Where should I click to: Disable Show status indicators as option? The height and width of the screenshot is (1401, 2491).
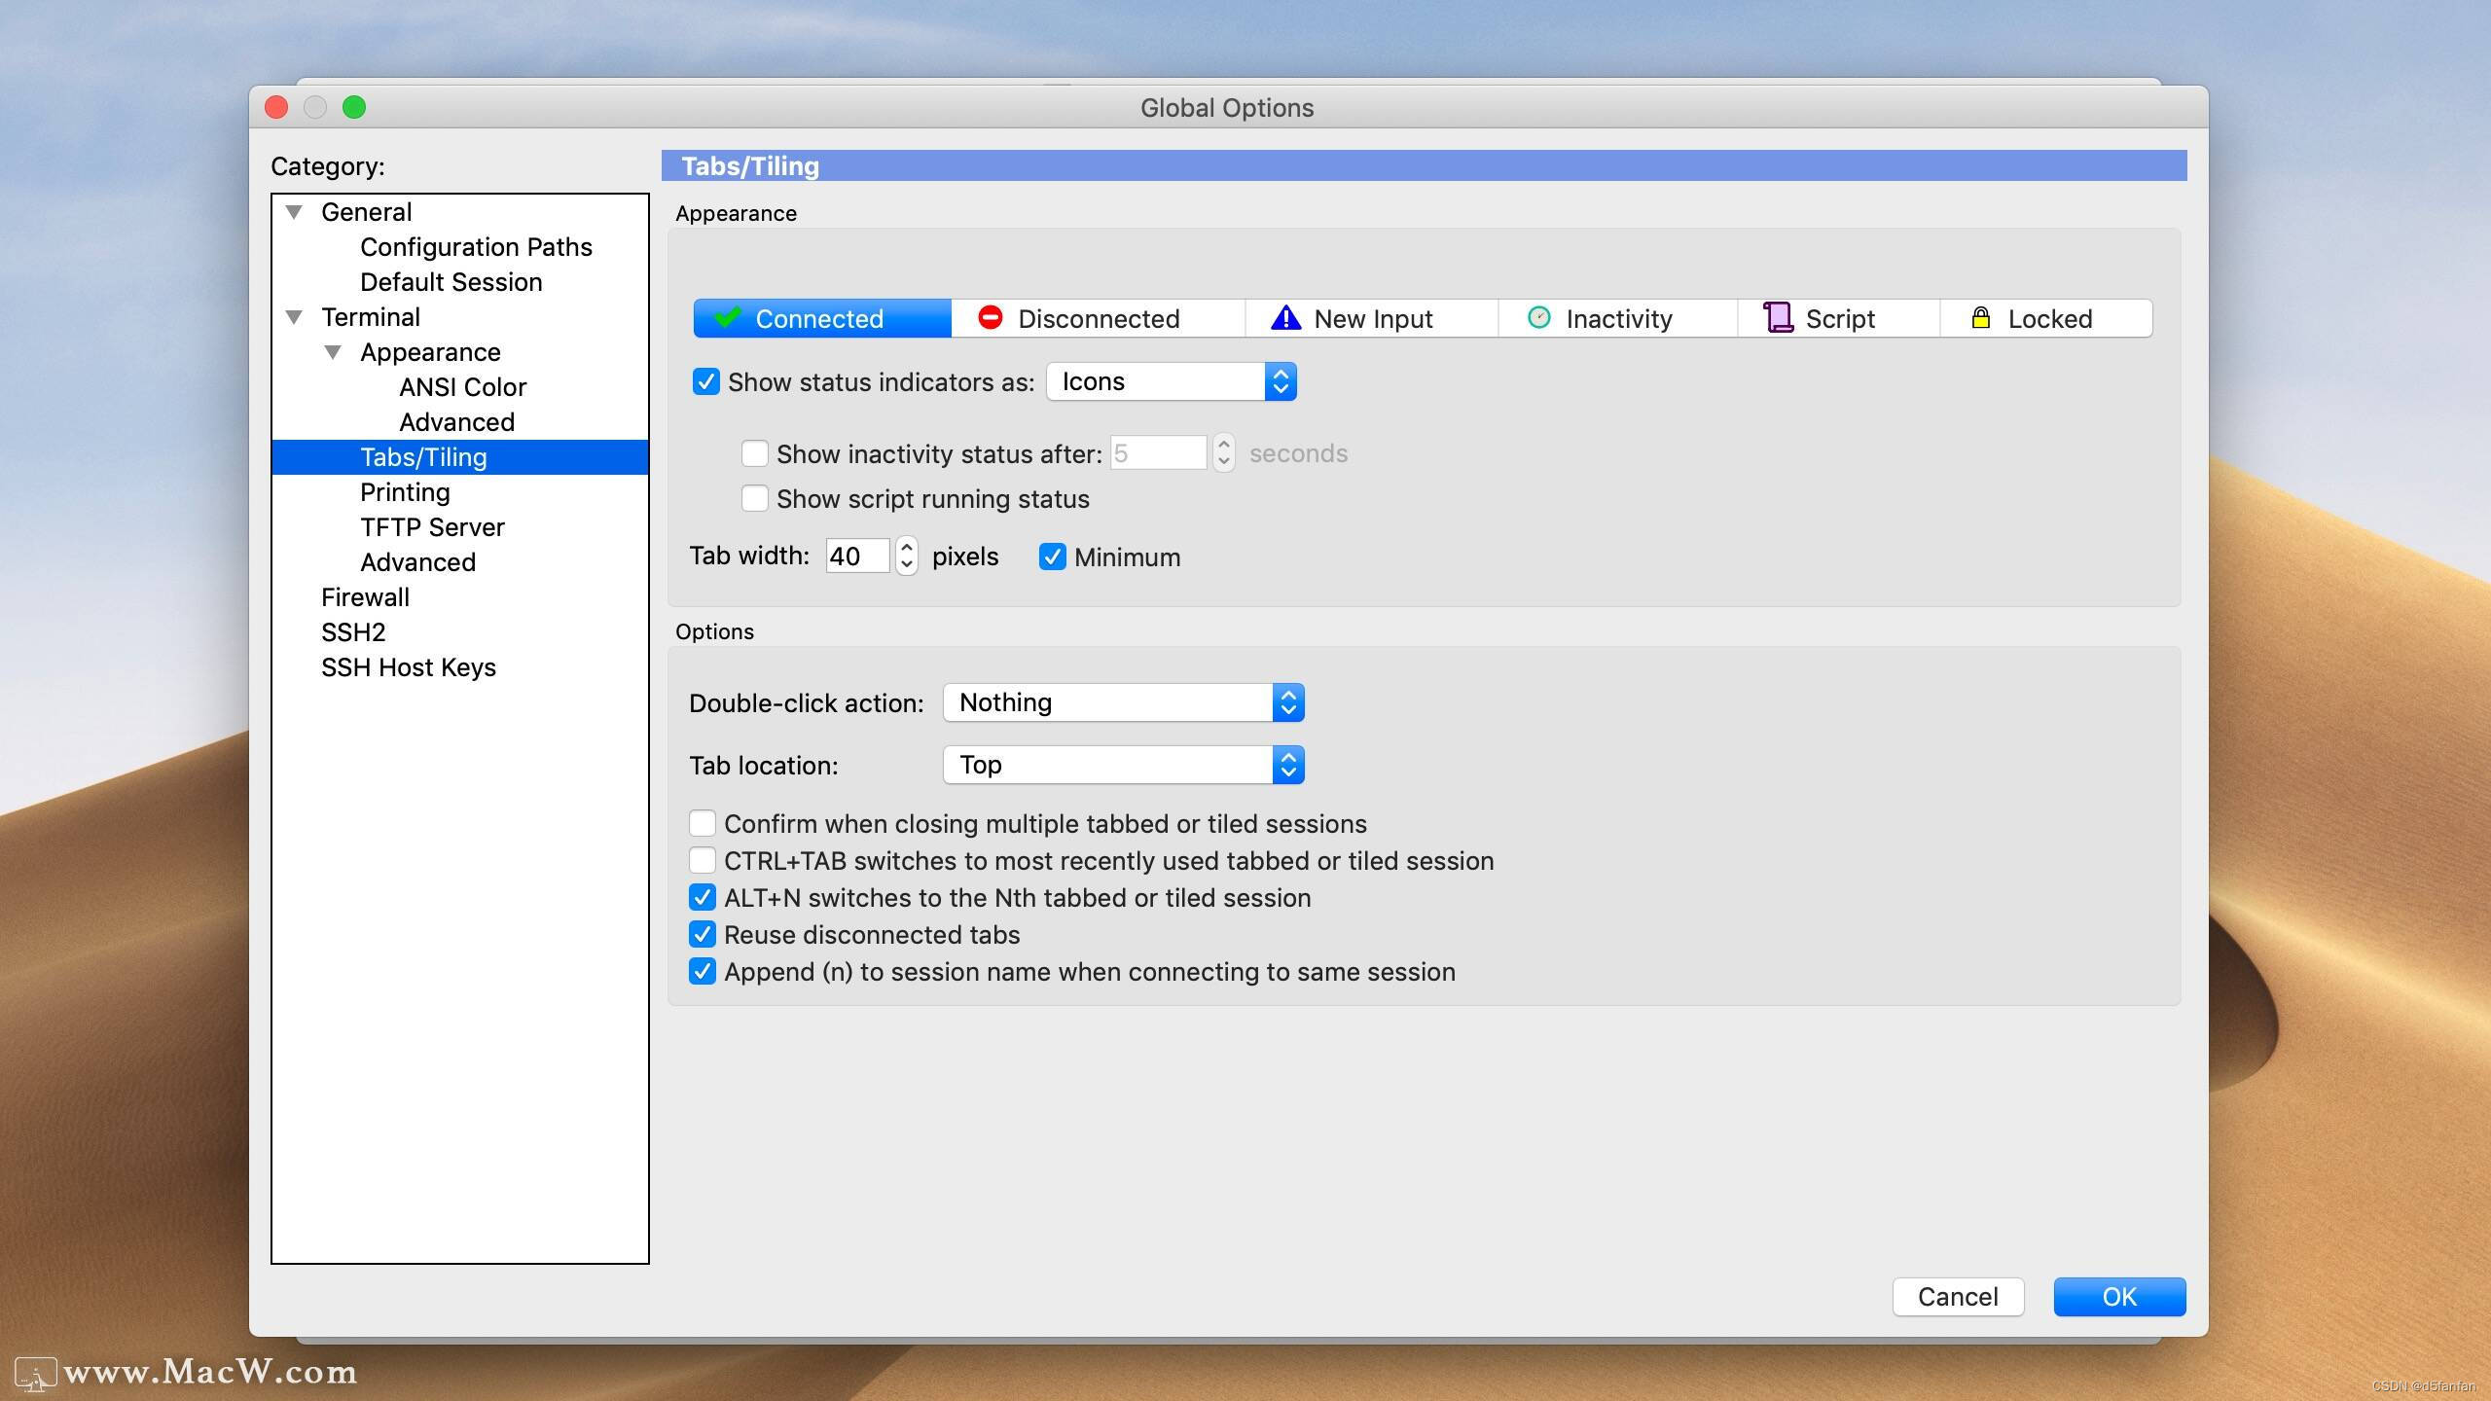[705, 381]
